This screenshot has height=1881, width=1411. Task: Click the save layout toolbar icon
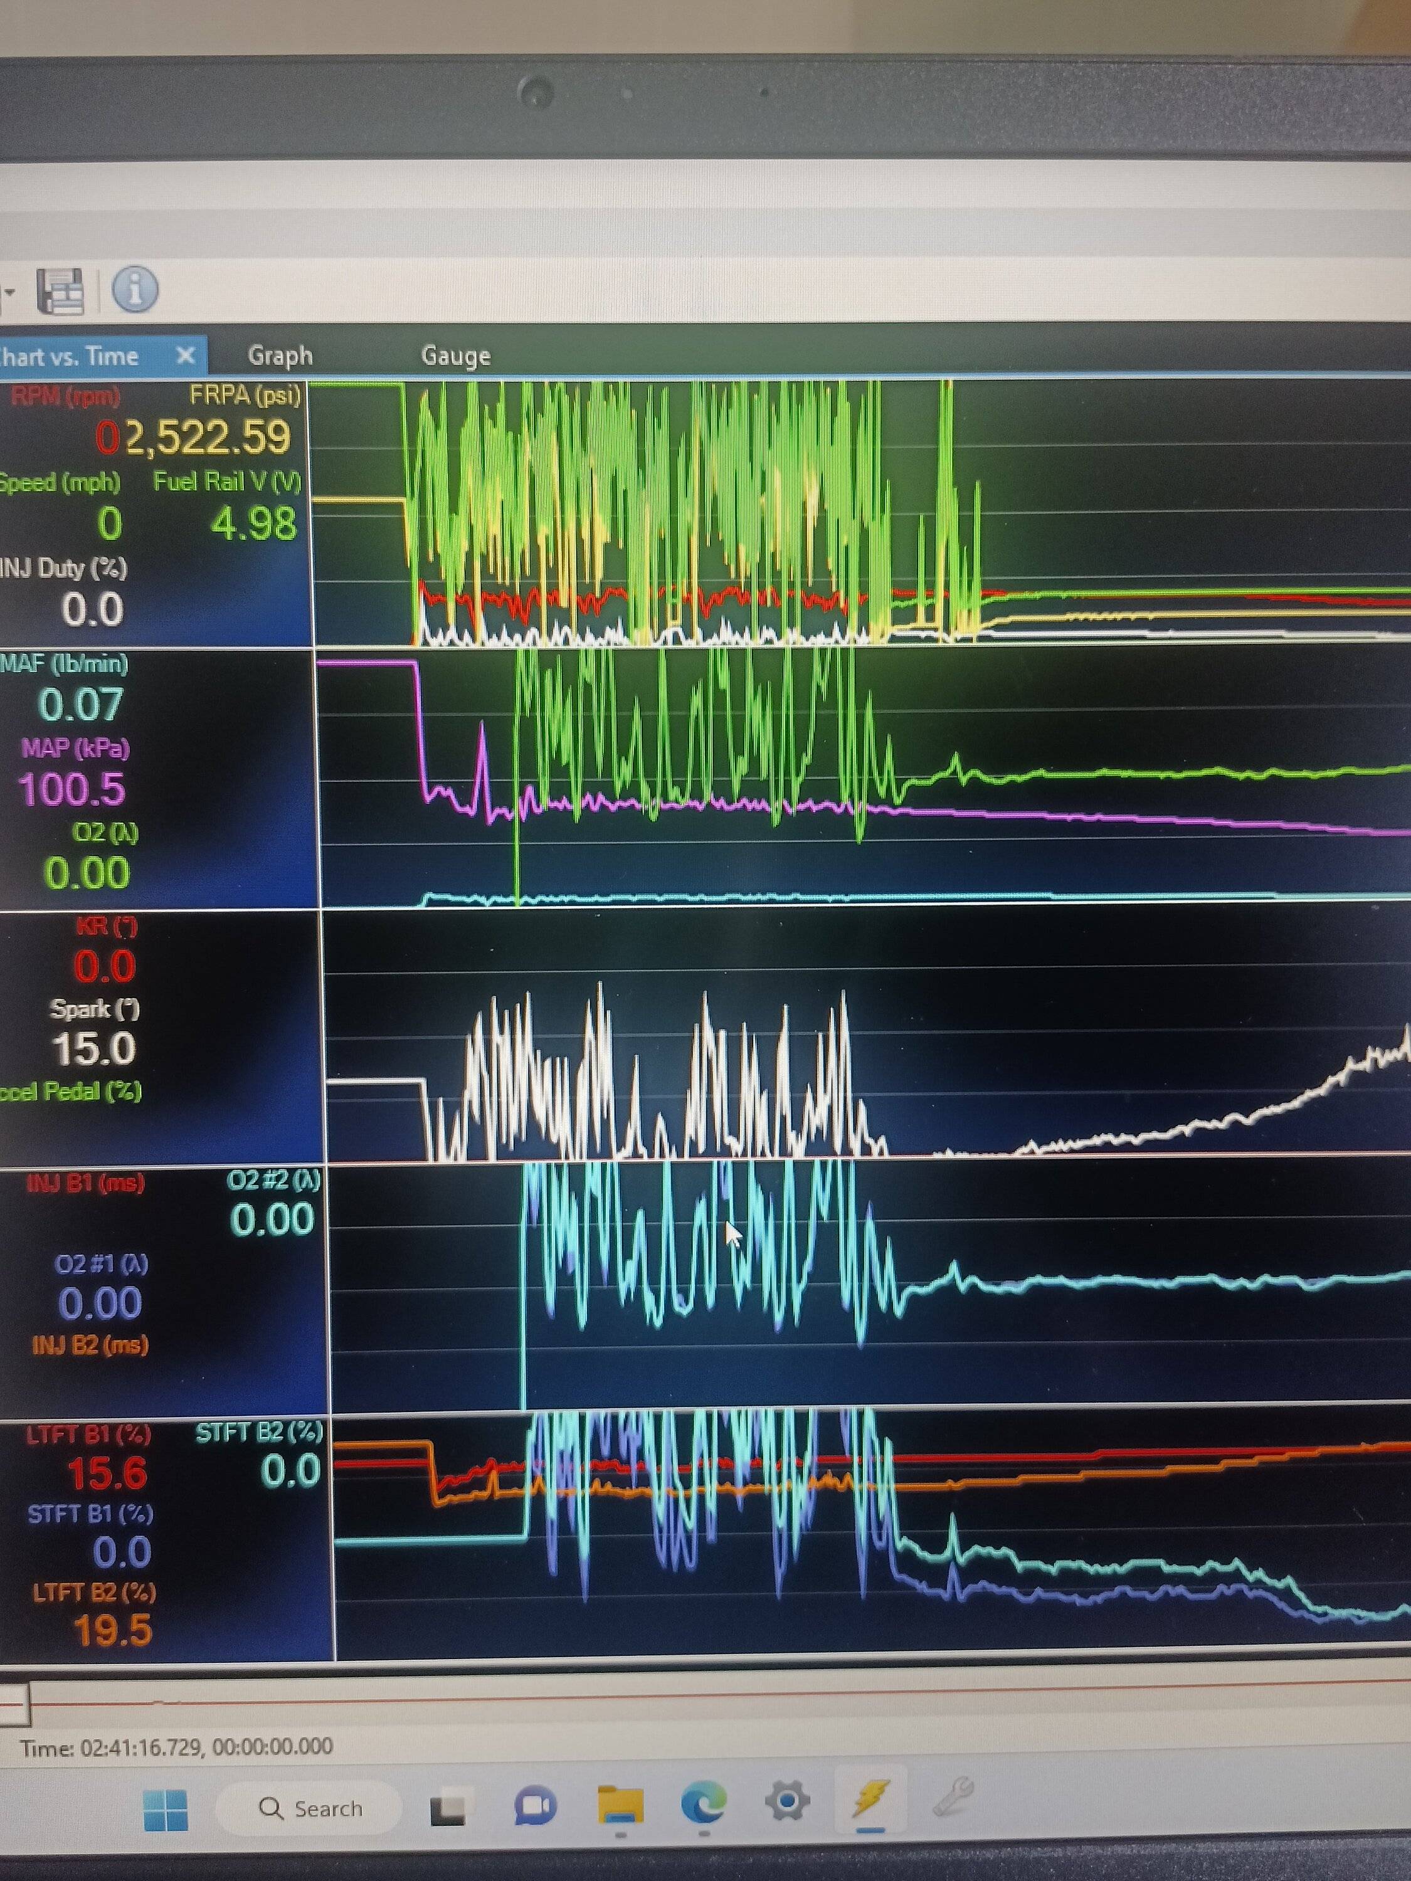pyautogui.click(x=60, y=292)
